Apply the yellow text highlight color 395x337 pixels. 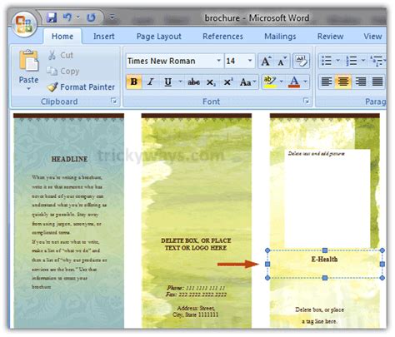point(270,82)
